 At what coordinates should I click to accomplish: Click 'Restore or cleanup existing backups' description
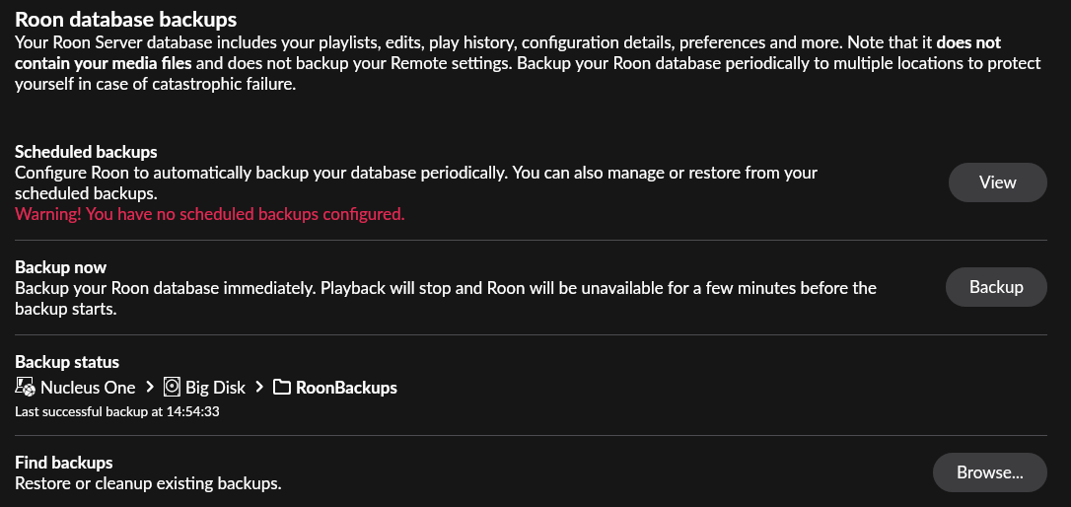point(148,483)
